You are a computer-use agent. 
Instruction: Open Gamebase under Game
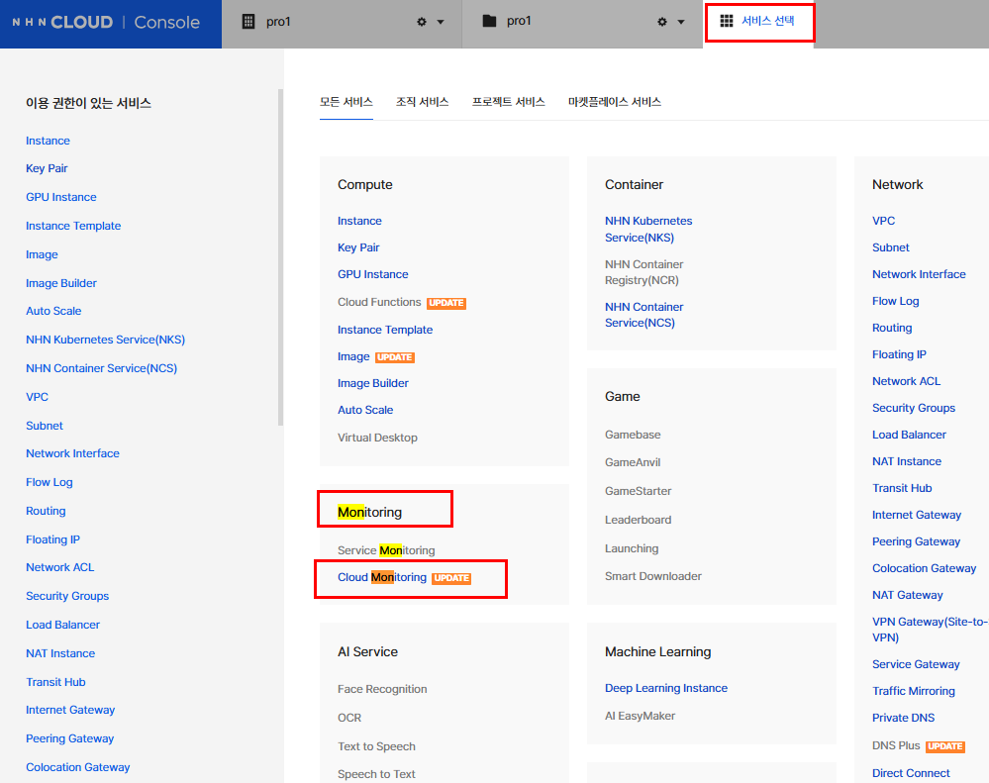coord(633,435)
